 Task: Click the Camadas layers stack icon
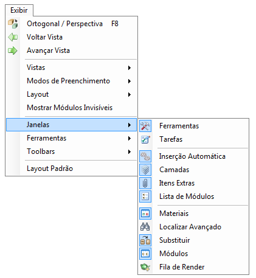[x=145, y=170]
